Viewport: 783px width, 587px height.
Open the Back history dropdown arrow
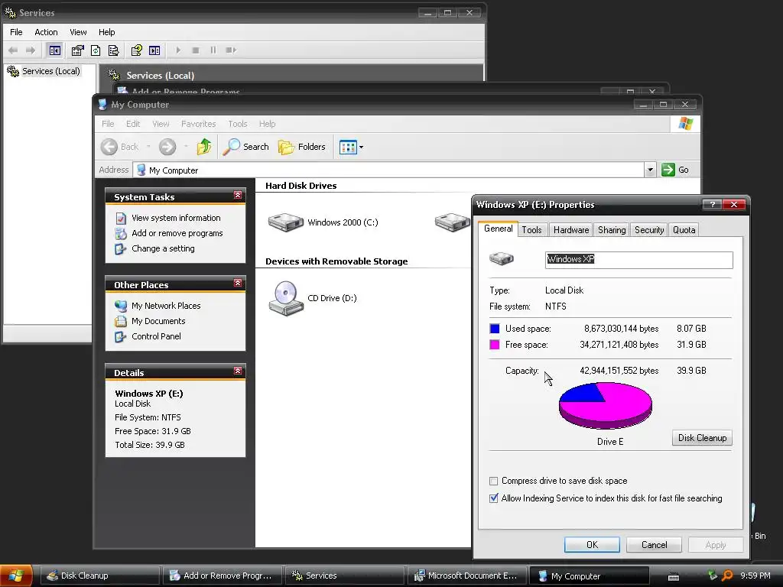148,147
